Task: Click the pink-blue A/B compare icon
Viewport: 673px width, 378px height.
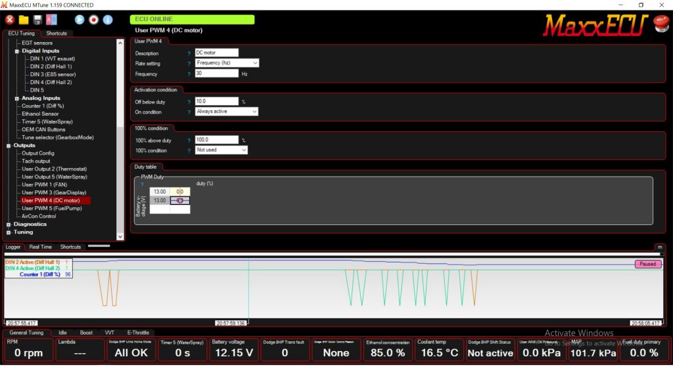Action: point(52,20)
